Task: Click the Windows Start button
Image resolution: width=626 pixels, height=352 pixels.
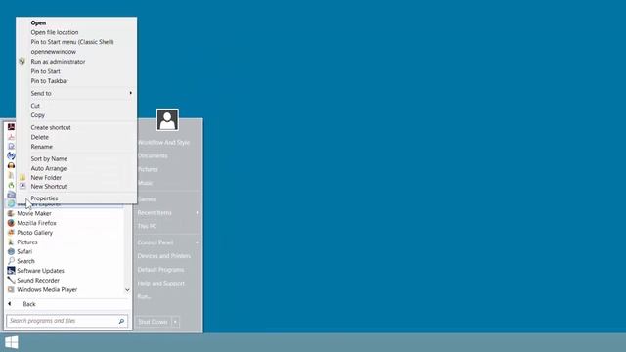Action: [x=12, y=342]
